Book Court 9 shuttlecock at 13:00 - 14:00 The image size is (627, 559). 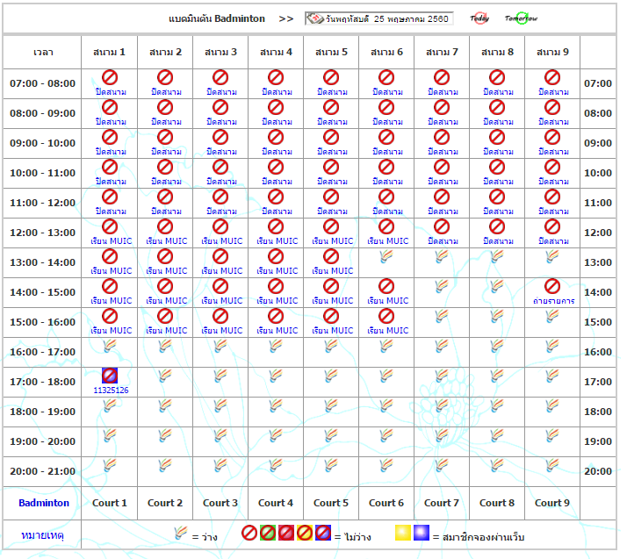[x=552, y=256]
